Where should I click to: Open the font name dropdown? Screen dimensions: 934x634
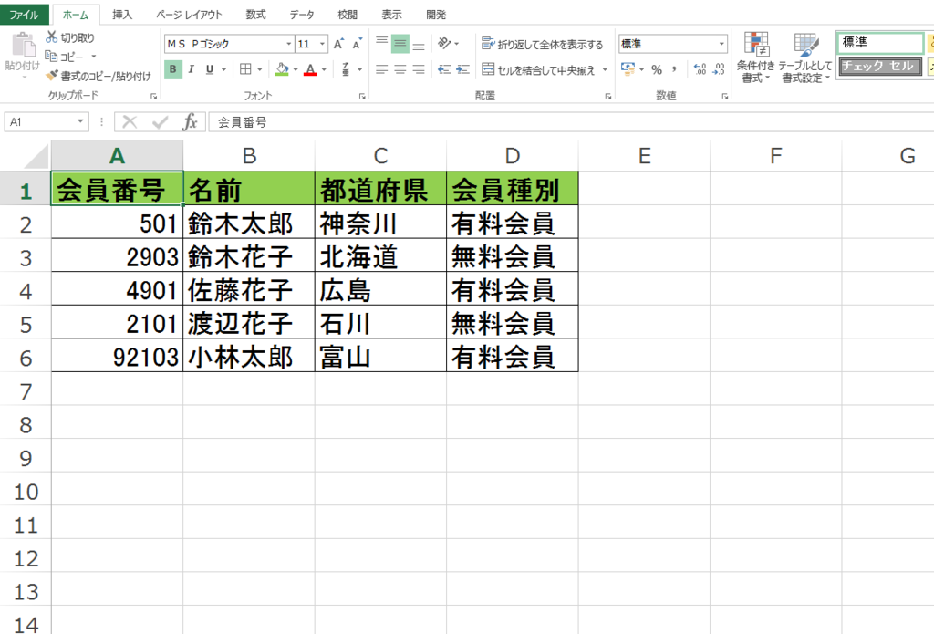click(289, 43)
